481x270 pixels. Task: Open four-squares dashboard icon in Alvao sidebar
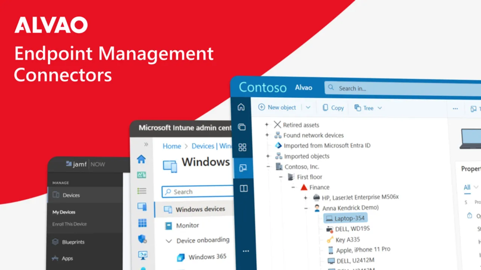[242, 147]
